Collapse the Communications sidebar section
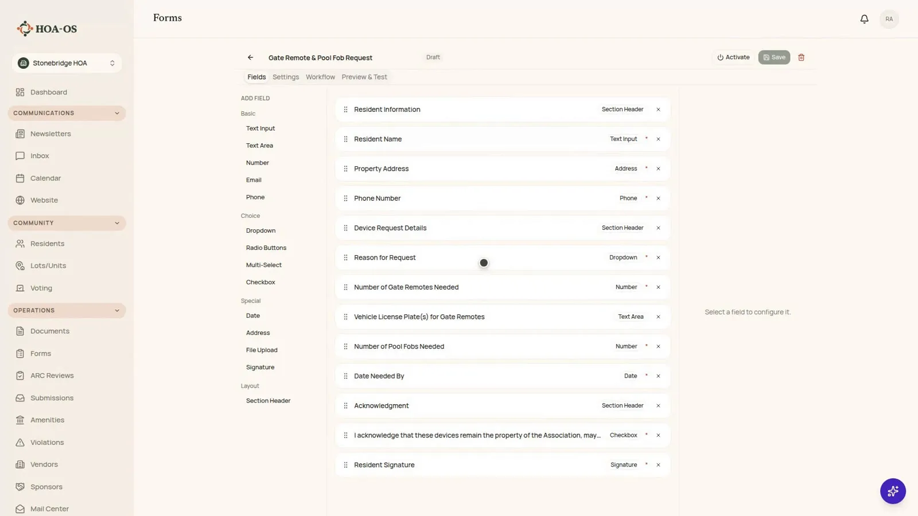918x516 pixels. coord(67,113)
